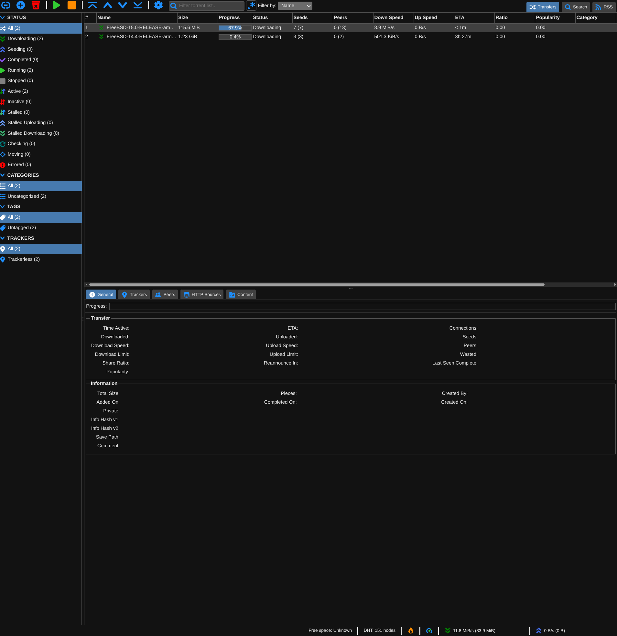This screenshot has height=636, width=617.
Task: Click the add torrent link icon
Action: (x=6, y=5)
